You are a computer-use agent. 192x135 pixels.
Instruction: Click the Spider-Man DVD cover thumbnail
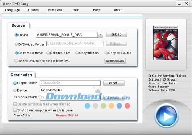point(166,43)
